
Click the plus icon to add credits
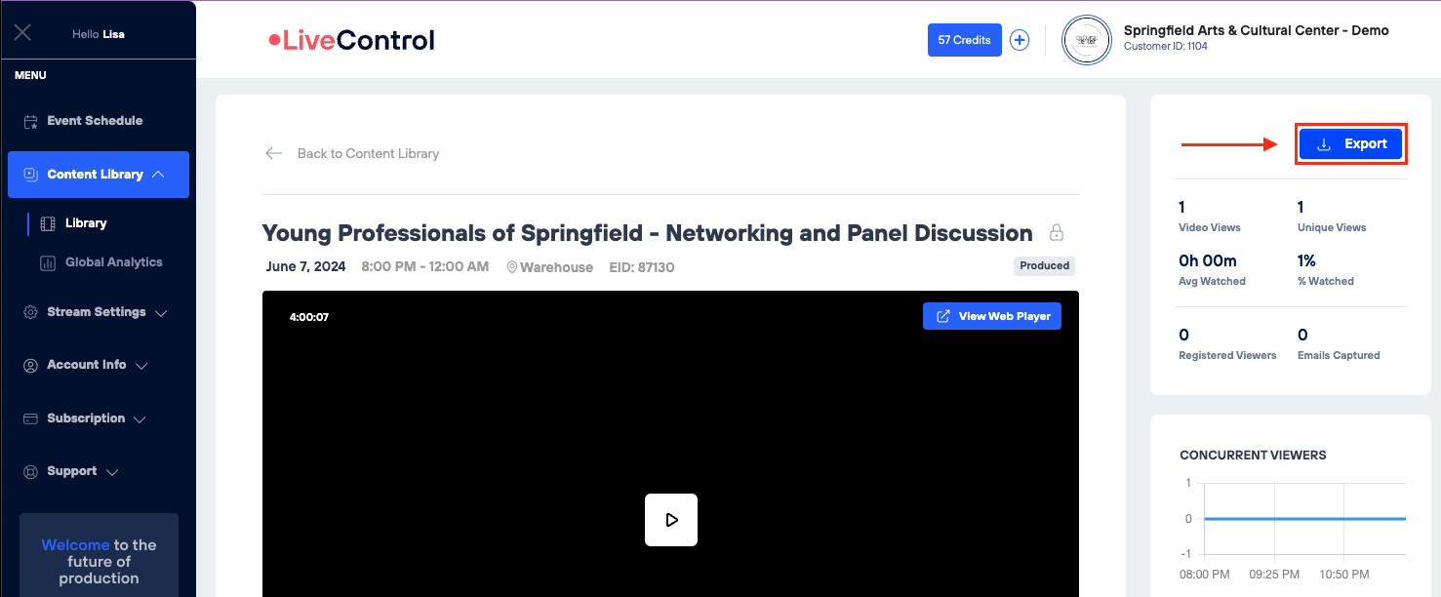[x=1020, y=40]
